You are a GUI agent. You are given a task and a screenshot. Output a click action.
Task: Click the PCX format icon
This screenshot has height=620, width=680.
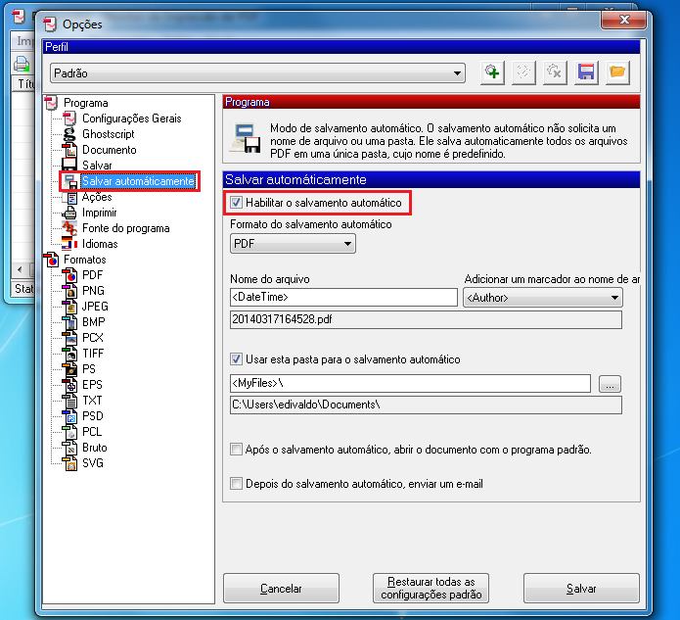click(x=69, y=338)
